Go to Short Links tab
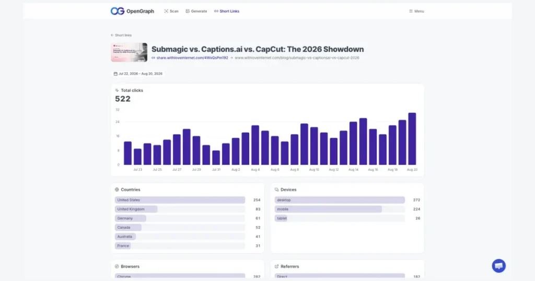 [x=227, y=11]
